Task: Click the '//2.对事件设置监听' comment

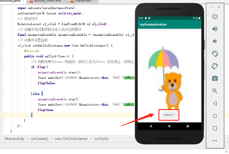Action: (32, 40)
